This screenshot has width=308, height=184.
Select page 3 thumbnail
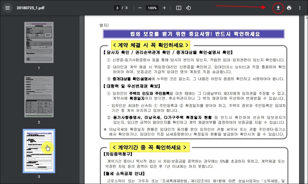(39, 151)
